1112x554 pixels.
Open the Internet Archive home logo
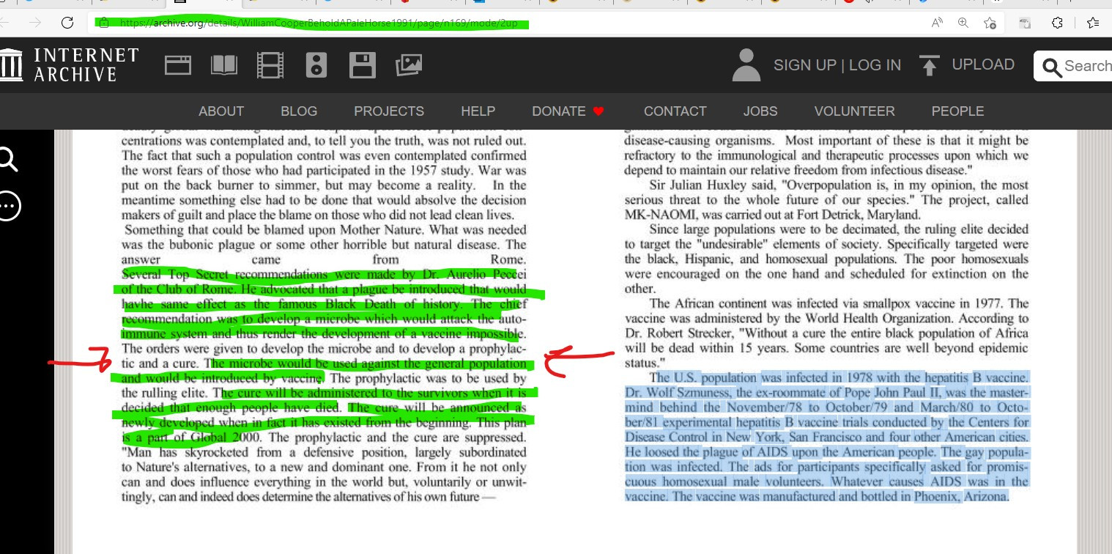click(70, 64)
